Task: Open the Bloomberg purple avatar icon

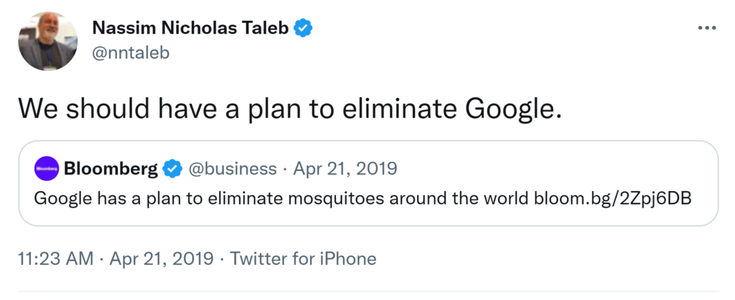Action: (47, 170)
